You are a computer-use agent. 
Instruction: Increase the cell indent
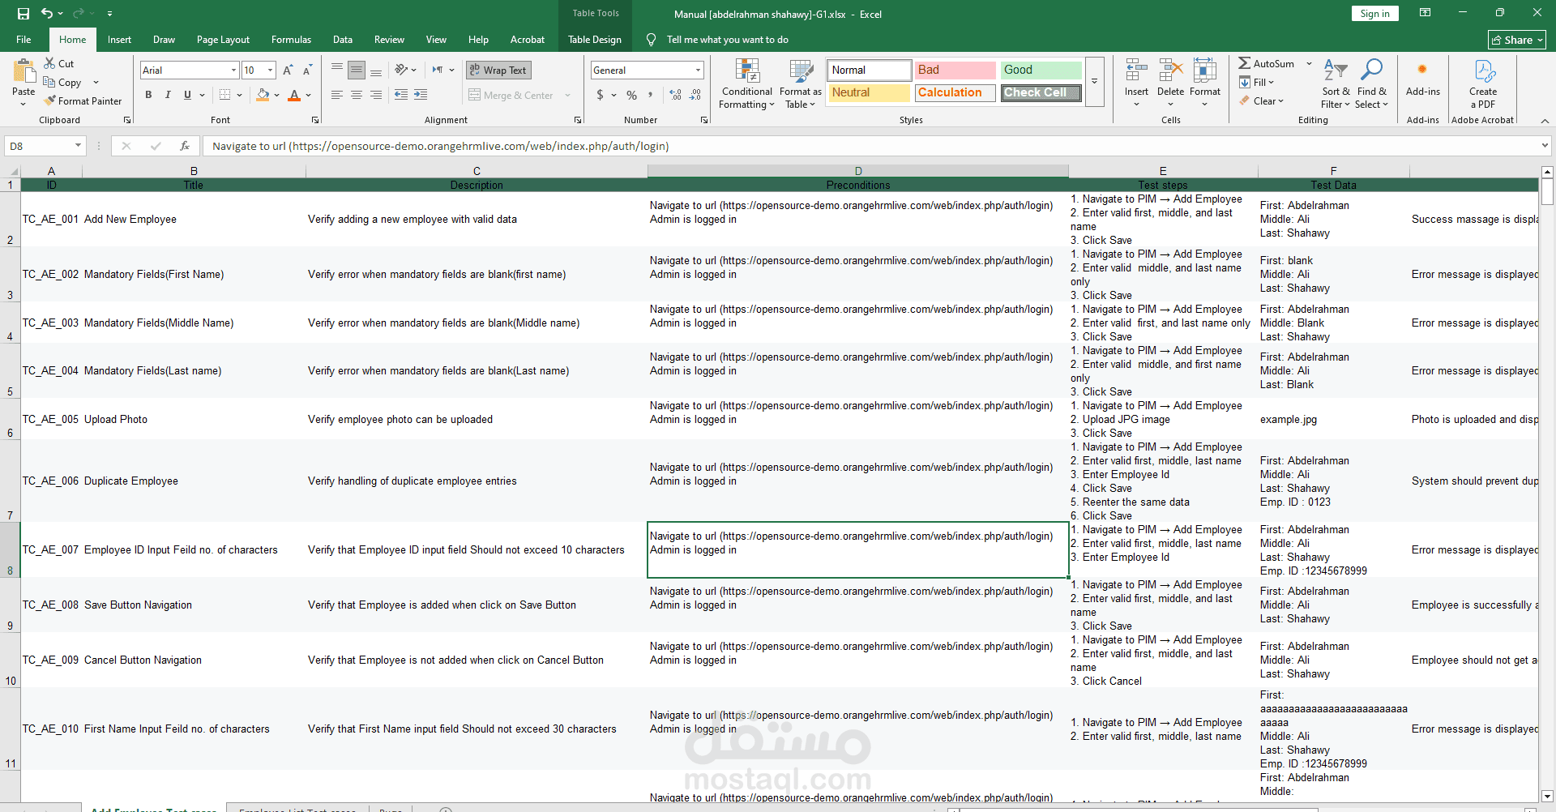(x=421, y=95)
